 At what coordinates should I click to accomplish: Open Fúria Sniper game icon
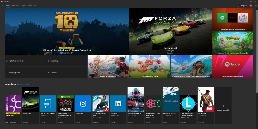[206, 100]
